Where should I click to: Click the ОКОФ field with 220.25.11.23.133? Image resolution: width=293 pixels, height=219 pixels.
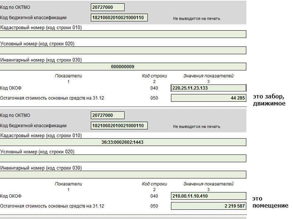[208, 88]
